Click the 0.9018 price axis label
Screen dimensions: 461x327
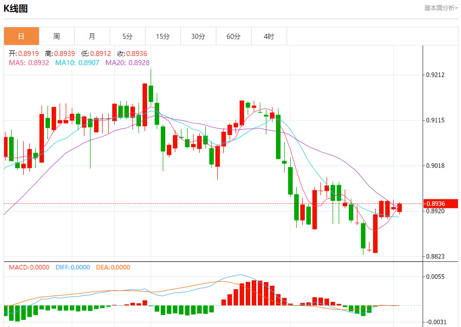click(435, 166)
